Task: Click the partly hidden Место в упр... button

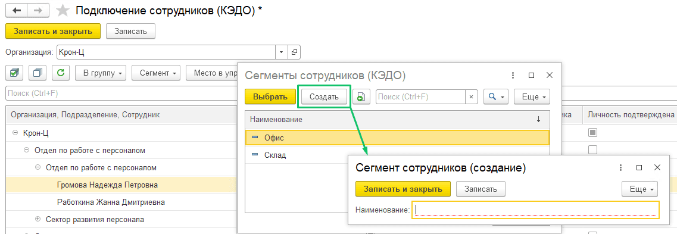Action: [x=211, y=73]
